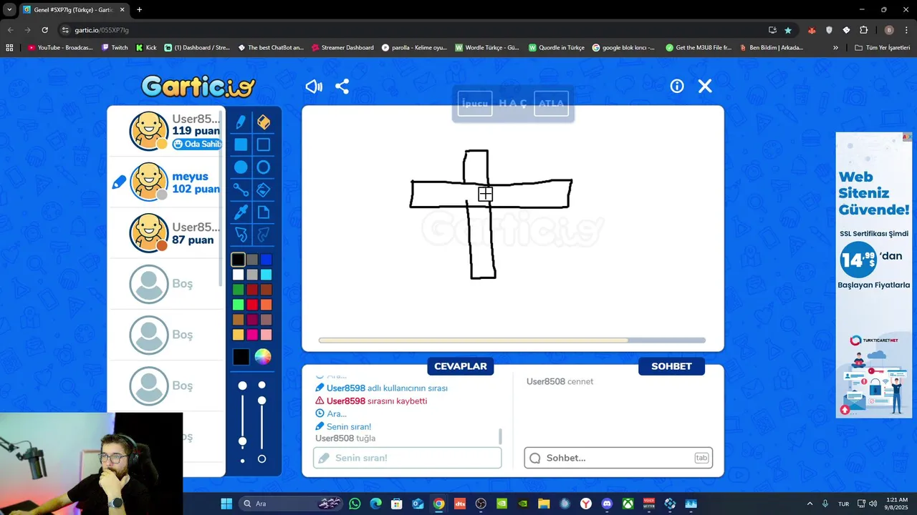This screenshot has width=917, height=515.
Task: Pick the hot pink color swatch
Action: pos(252,335)
